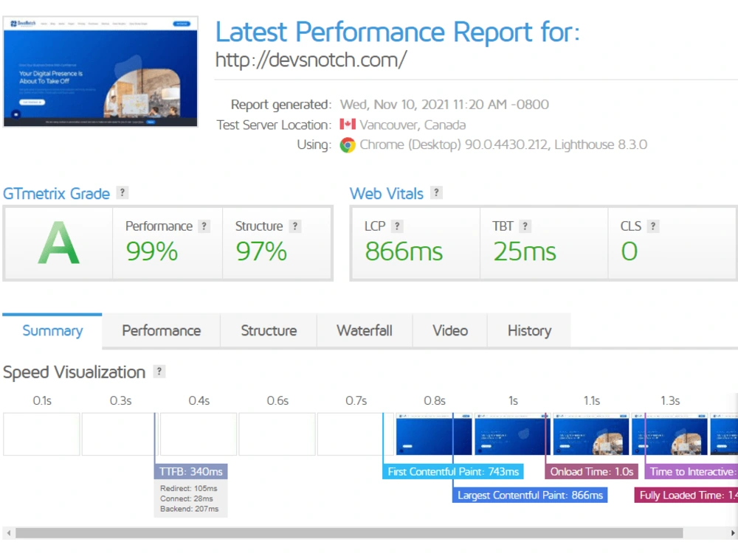Click the help icon next to GTmetrix Grade
Image resolution: width=738 pixels, height=553 pixels.
tap(123, 192)
